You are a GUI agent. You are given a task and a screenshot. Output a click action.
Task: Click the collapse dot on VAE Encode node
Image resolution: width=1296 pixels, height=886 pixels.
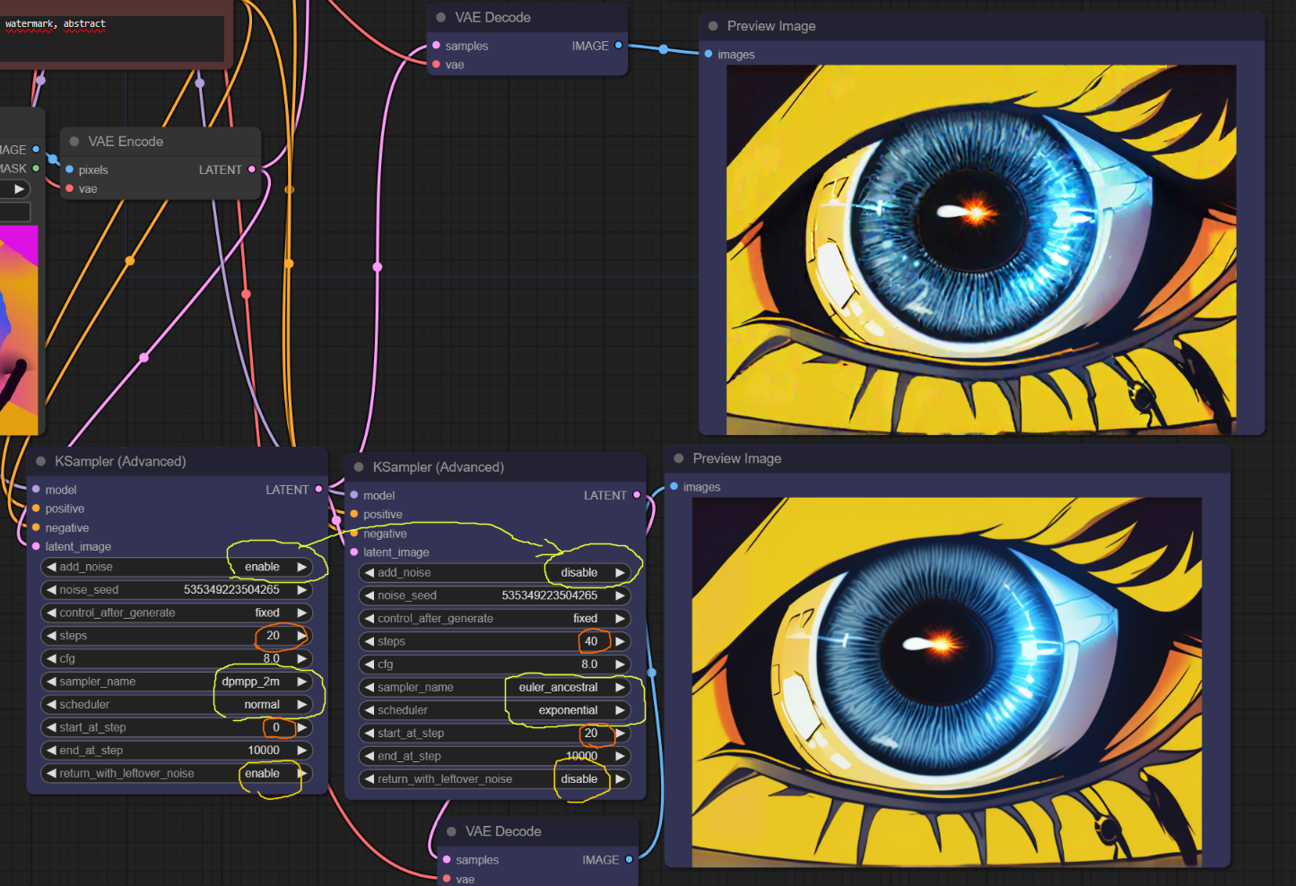point(74,142)
